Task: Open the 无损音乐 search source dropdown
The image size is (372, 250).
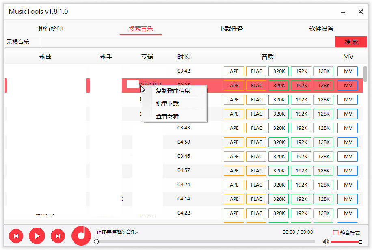Action: point(22,41)
